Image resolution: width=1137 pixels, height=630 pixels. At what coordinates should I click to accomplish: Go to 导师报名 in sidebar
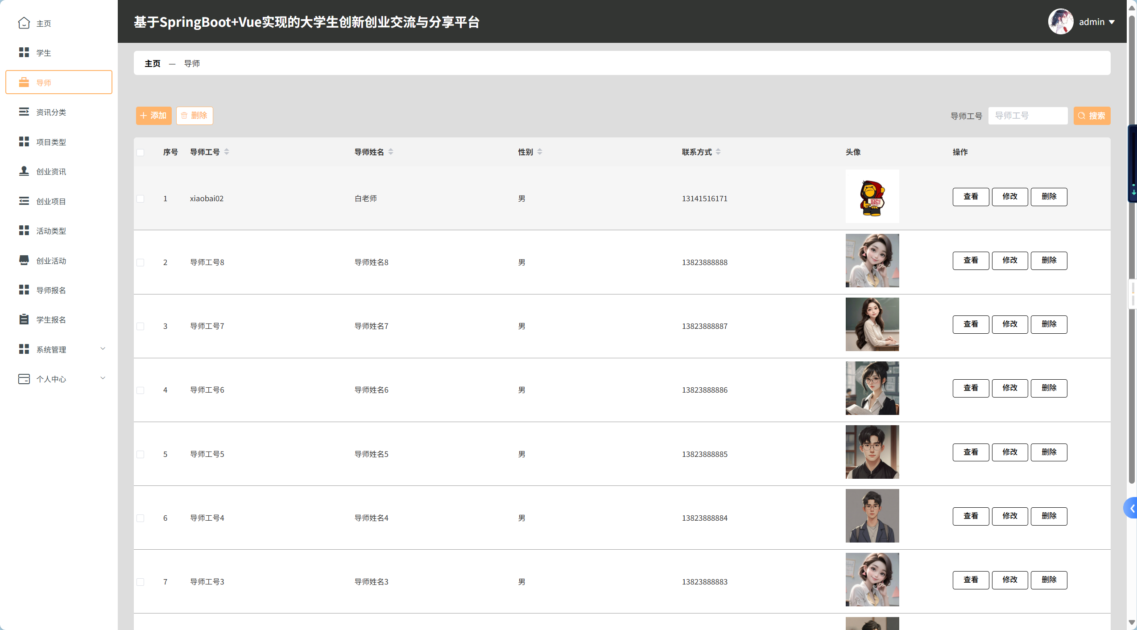coord(51,290)
